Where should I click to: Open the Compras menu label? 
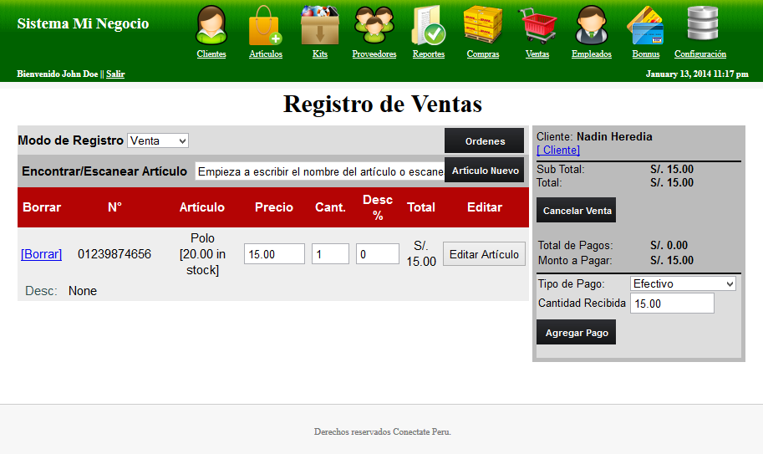pyautogui.click(x=483, y=54)
